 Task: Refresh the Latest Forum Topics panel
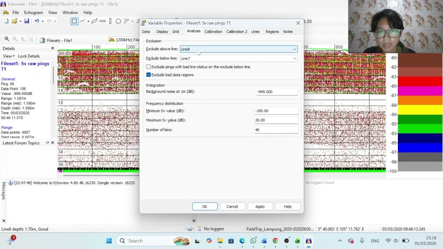pos(47,143)
